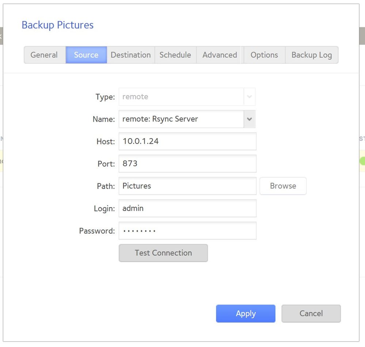Apply the backup source settings
The height and width of the screenshot is (347, 365).
coord(246,313)
